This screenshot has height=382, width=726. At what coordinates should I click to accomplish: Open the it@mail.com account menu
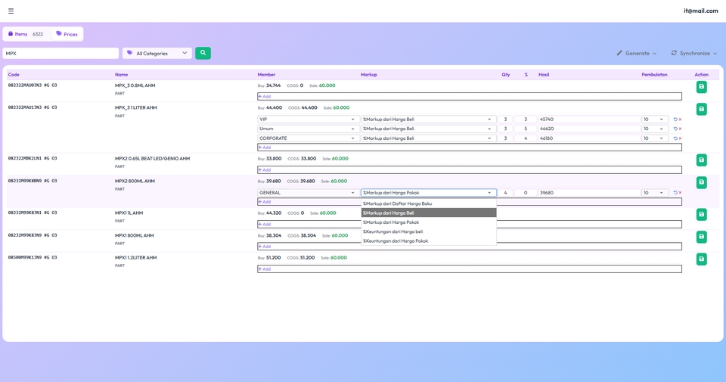700,11
